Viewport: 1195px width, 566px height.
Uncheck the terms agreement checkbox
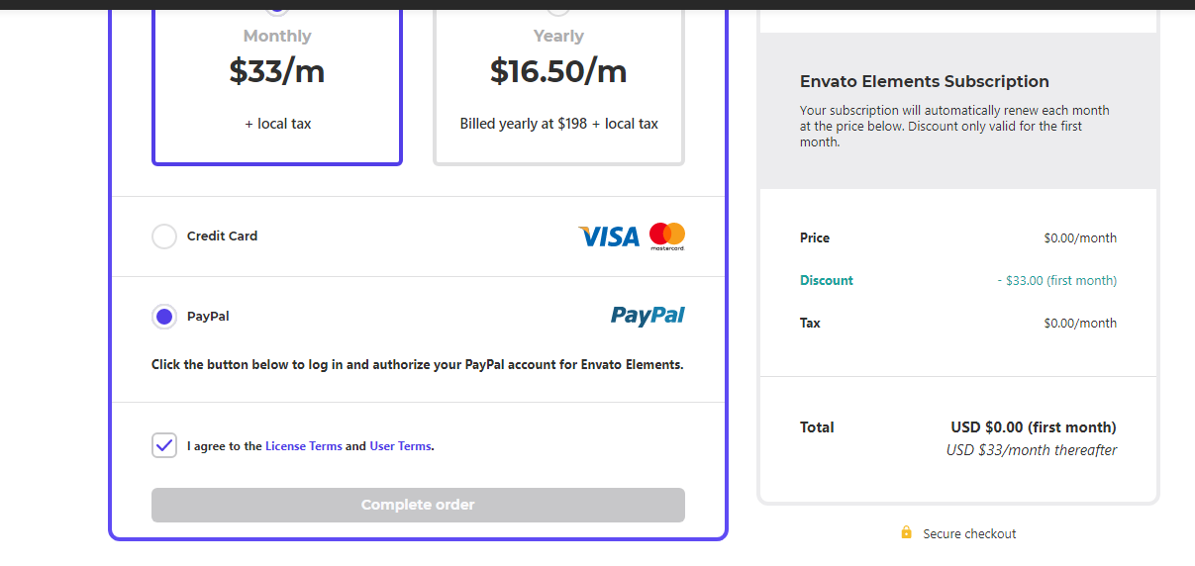[x=164, y=445]
